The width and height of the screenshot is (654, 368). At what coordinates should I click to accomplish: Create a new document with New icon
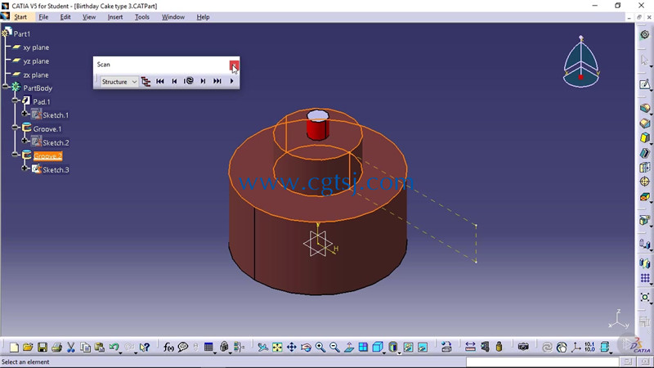click(14, 347)
